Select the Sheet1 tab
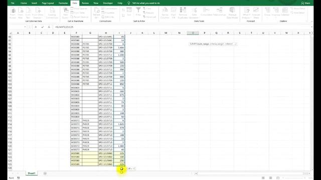 32,173
